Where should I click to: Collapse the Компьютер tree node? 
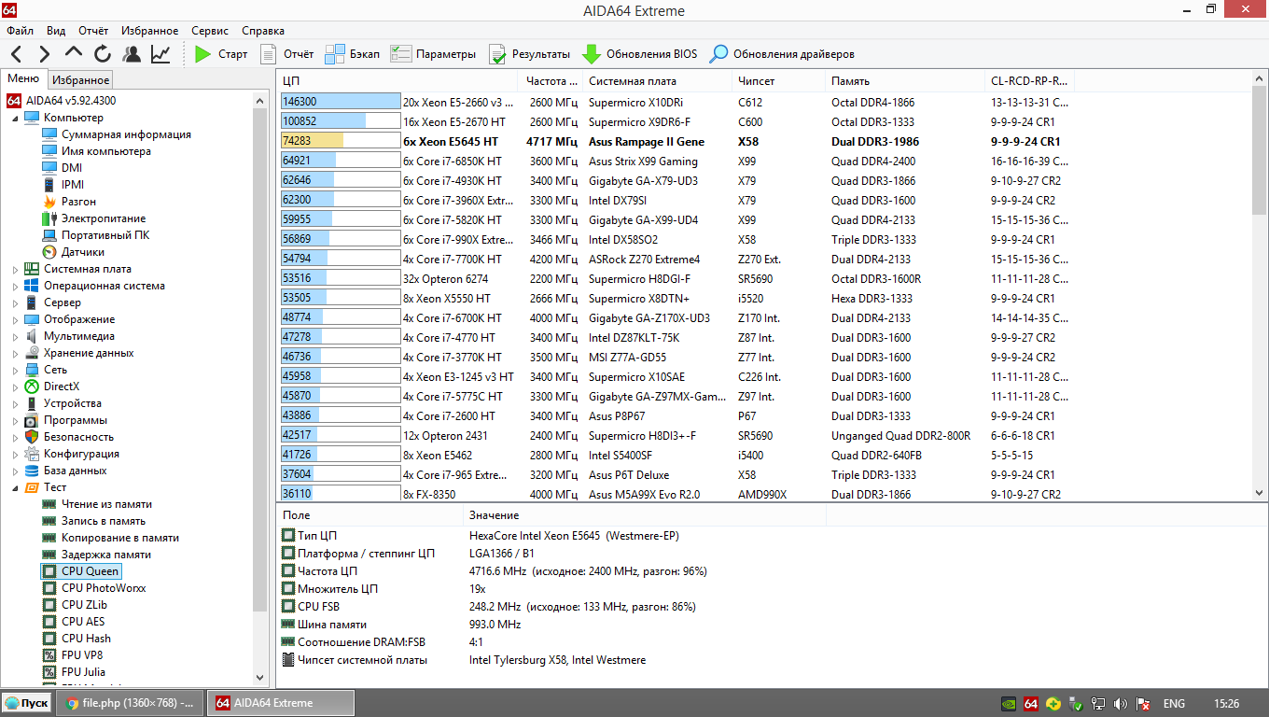(15, 119)
